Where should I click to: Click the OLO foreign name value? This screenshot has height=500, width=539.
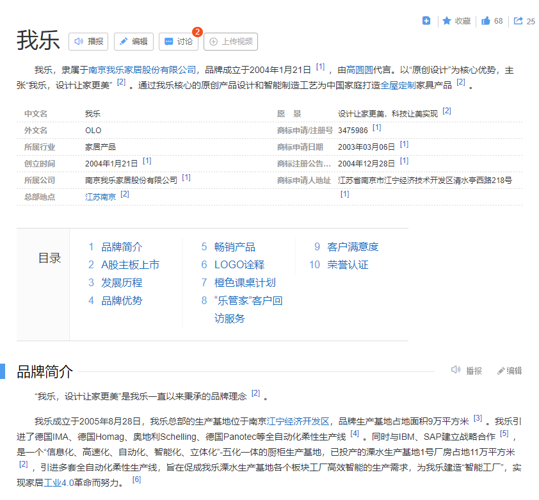93,131
